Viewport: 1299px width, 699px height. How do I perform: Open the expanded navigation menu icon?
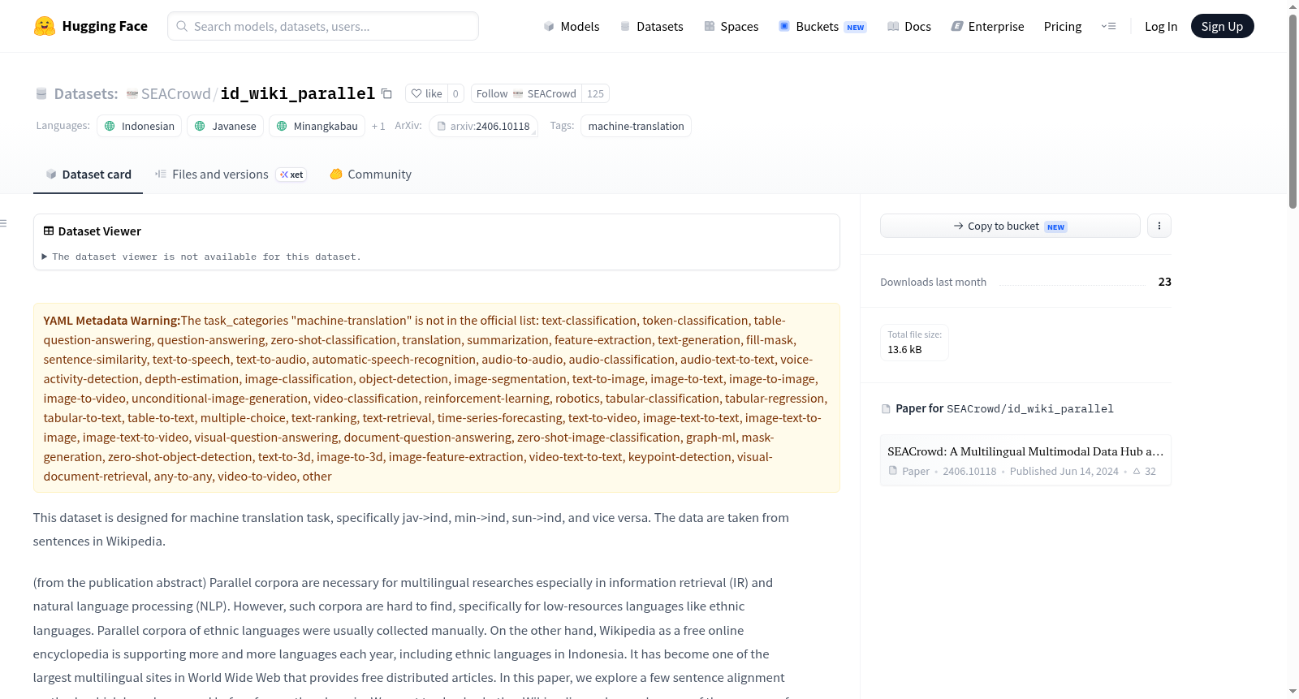point(1108,26)
